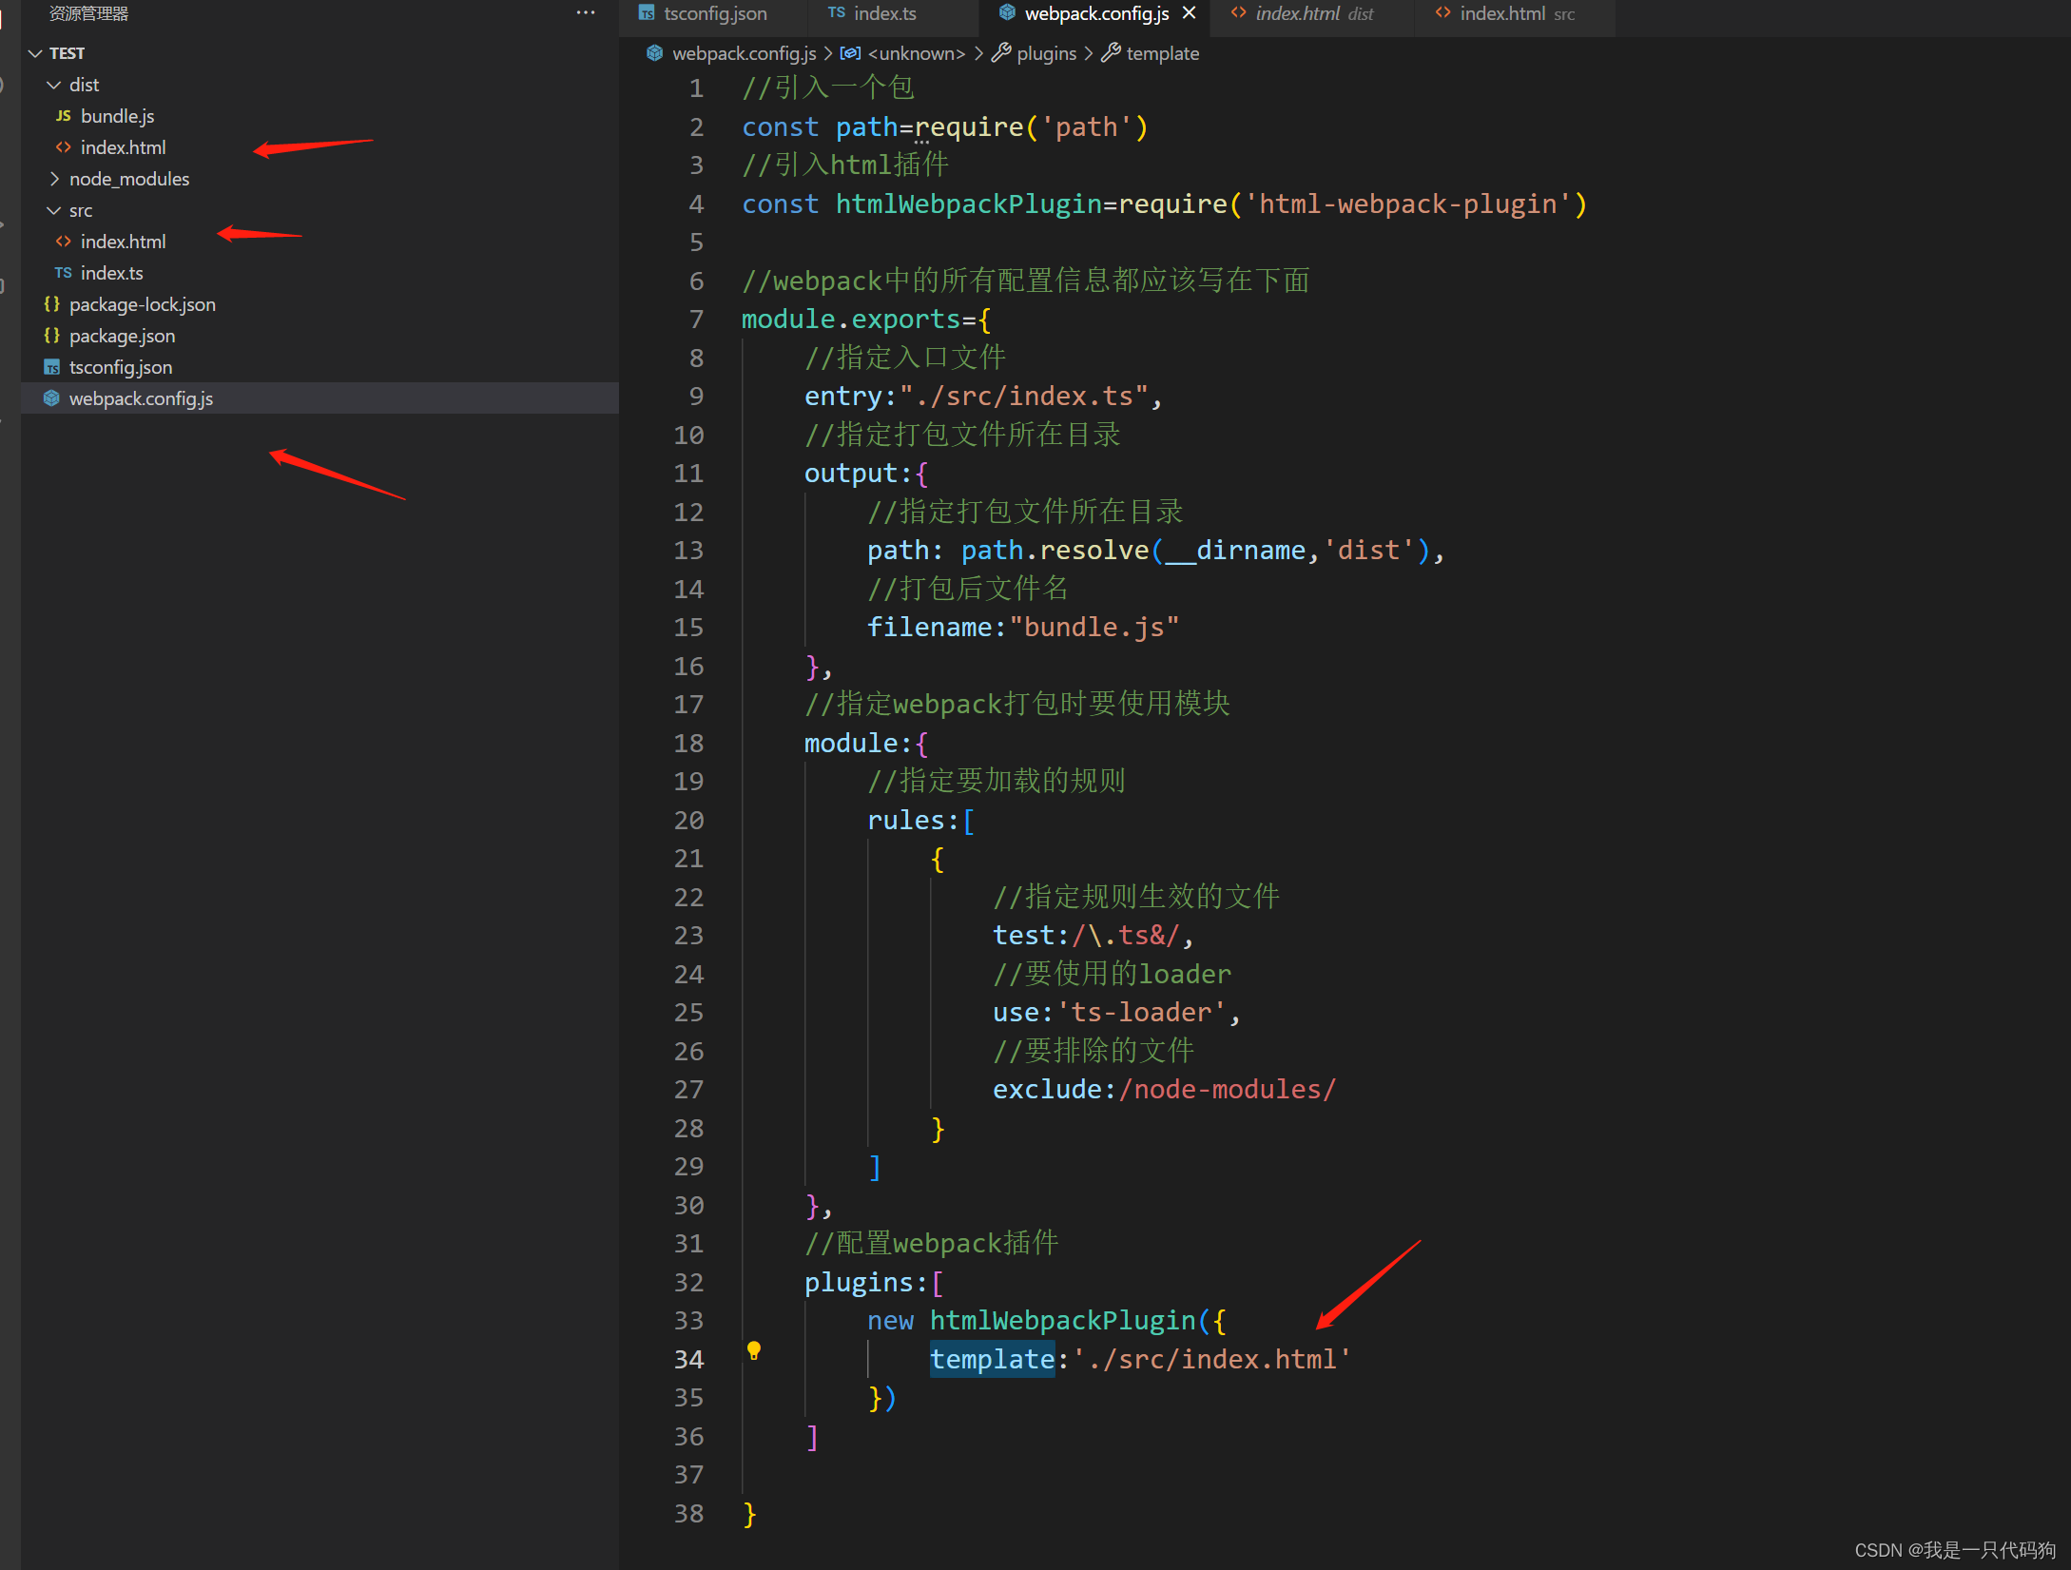2071x1570 pixels.
Task: Click the HTML icon of dist index.html file
Action: (63, 147)
